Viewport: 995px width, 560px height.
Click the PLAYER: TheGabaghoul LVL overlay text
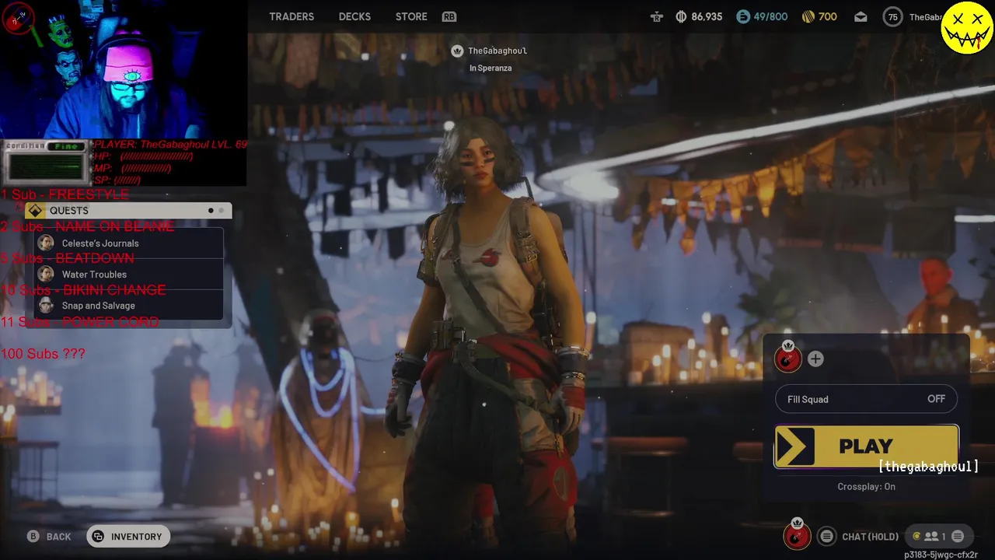coord(170,145)
